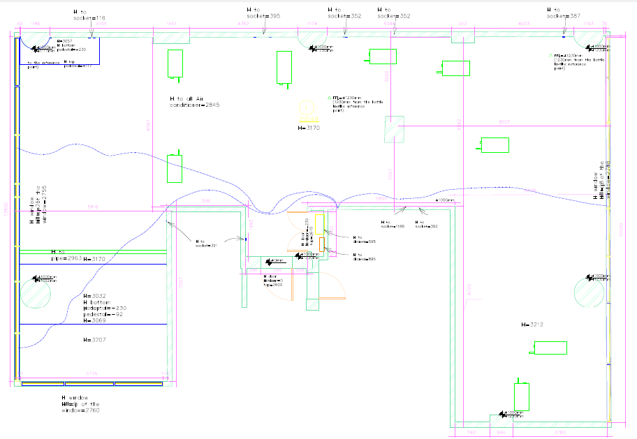
Task: Select the ±1000mm datum marker near top-left wall
Action: point(35,49)
